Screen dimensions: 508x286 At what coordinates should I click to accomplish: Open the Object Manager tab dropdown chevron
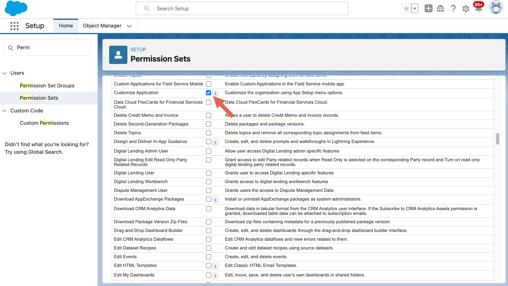(x=129, y=26)
